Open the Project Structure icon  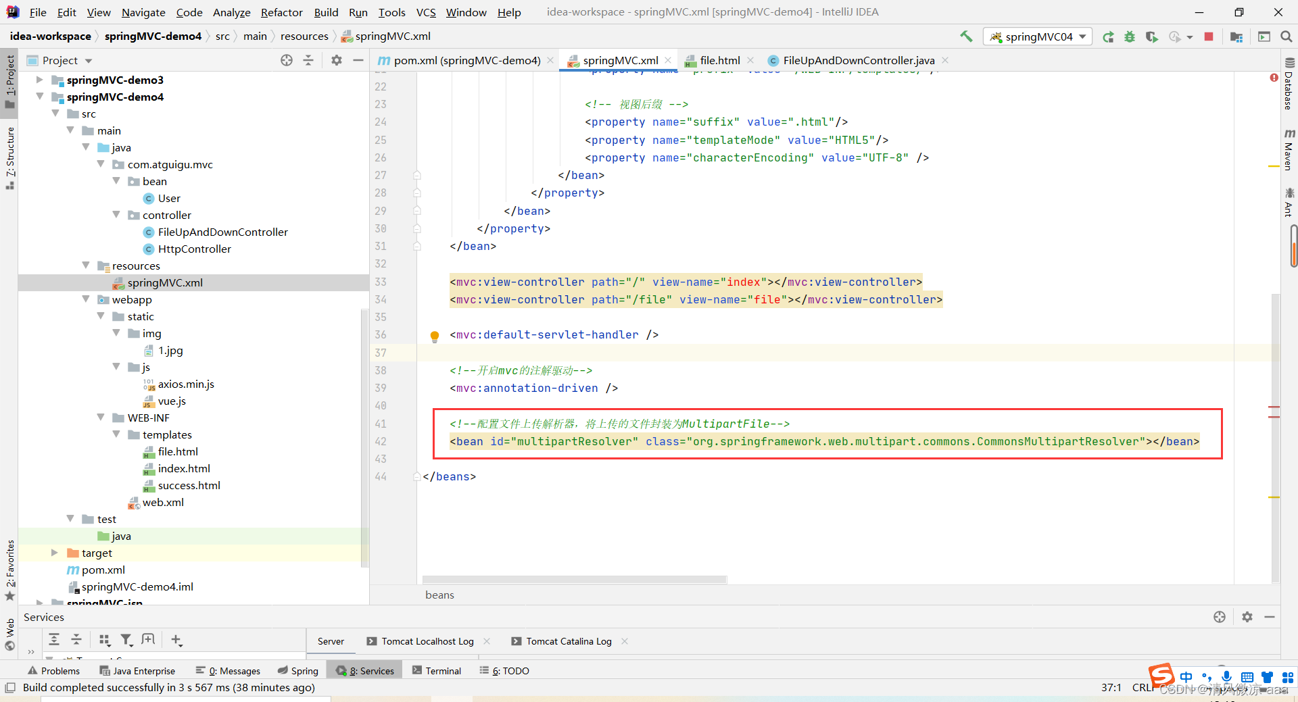tap(1236, 36)
